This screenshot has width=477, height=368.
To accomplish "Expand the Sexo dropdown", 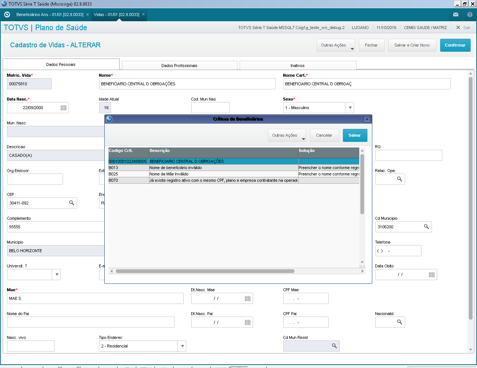I will (350, 108).
